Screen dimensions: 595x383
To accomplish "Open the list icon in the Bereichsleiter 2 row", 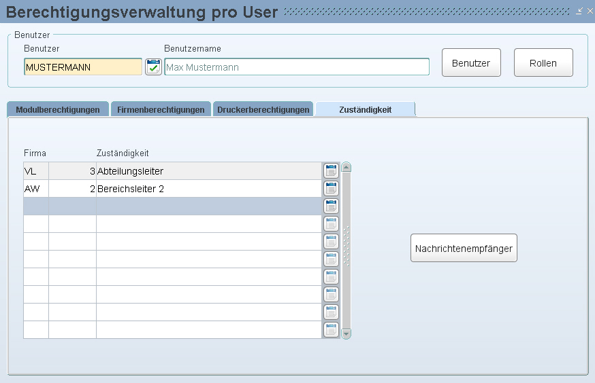I will click(331, 189).
